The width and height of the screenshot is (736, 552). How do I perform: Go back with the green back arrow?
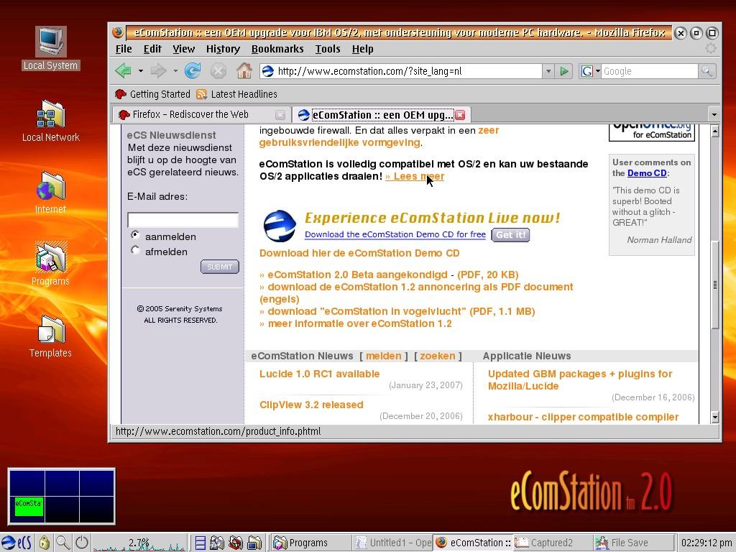pyautogui.click(x=124, y=71)
